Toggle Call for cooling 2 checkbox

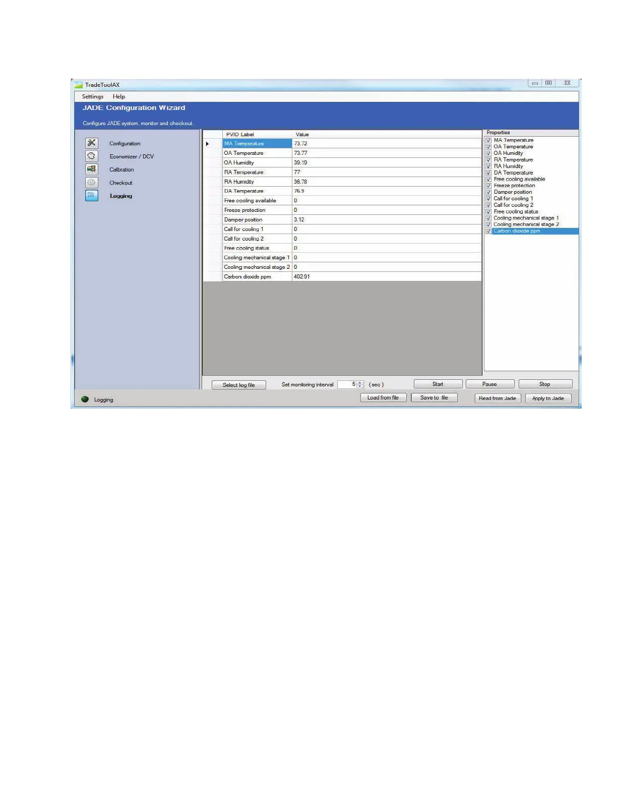pyautogui.click(x=488, y=205)
